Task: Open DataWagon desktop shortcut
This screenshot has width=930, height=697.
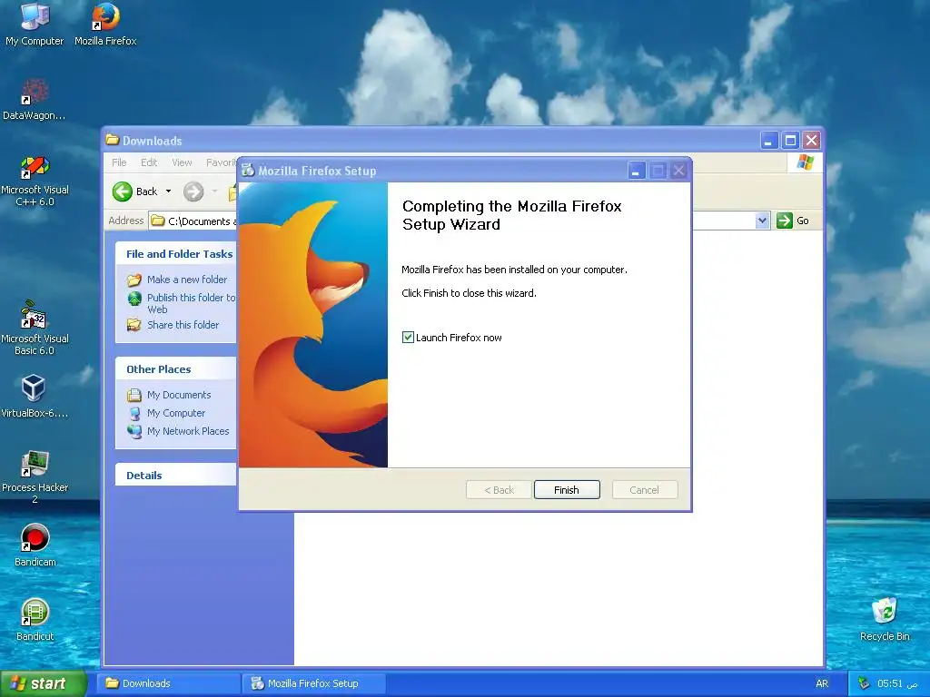Action: tap(35, 98)
